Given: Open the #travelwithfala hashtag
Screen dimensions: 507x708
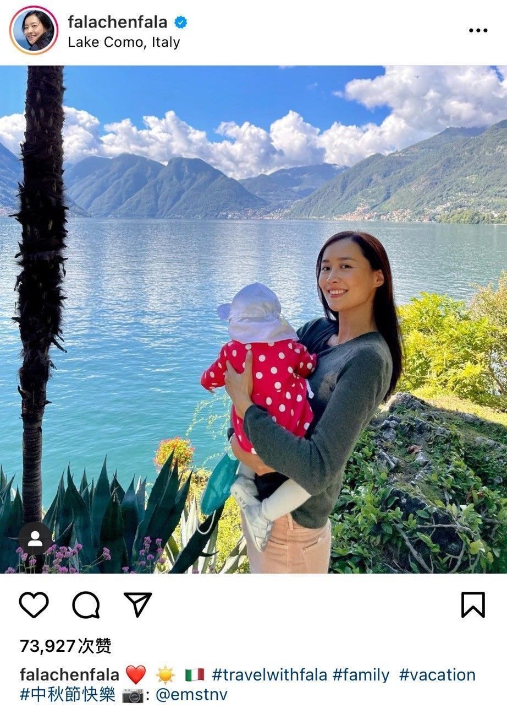Looking at the screenshot, I should pos(269,674).
